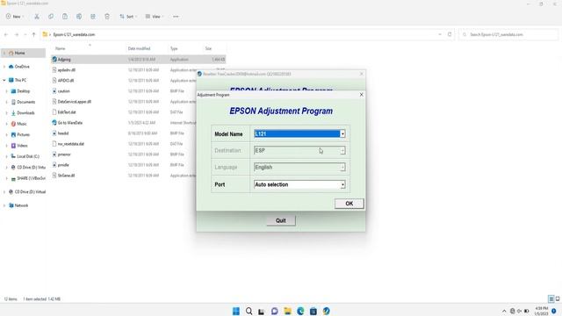The width and height of the screenshot is (562, 316).
Task: Show hidden icons in system tray
Action: (504, 311)
